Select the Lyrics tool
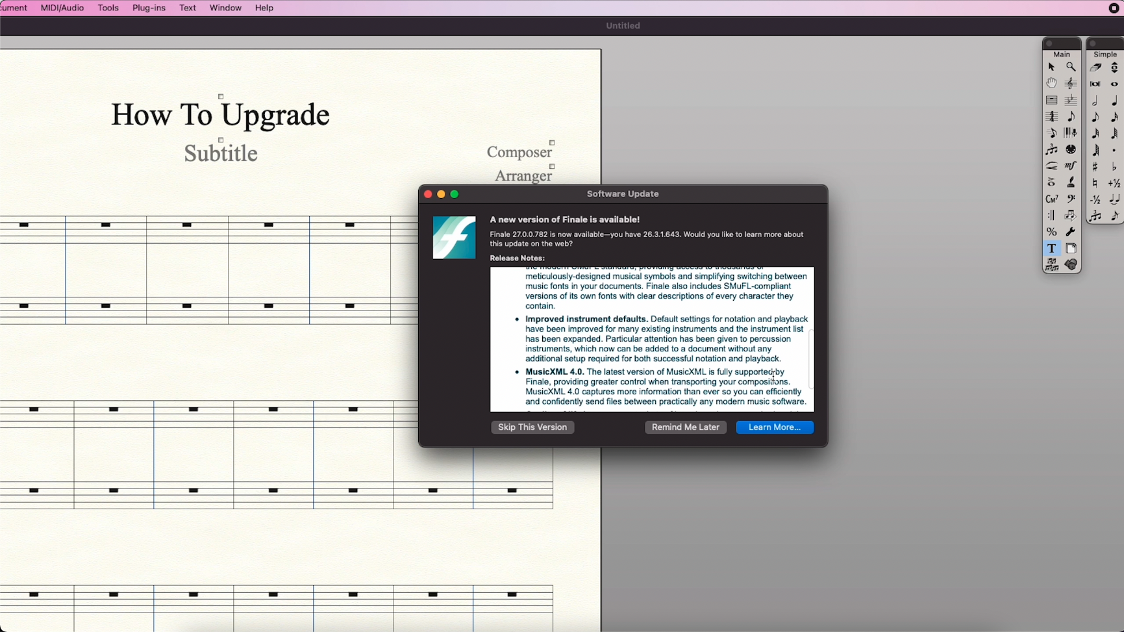 [x=1071, y=183]
